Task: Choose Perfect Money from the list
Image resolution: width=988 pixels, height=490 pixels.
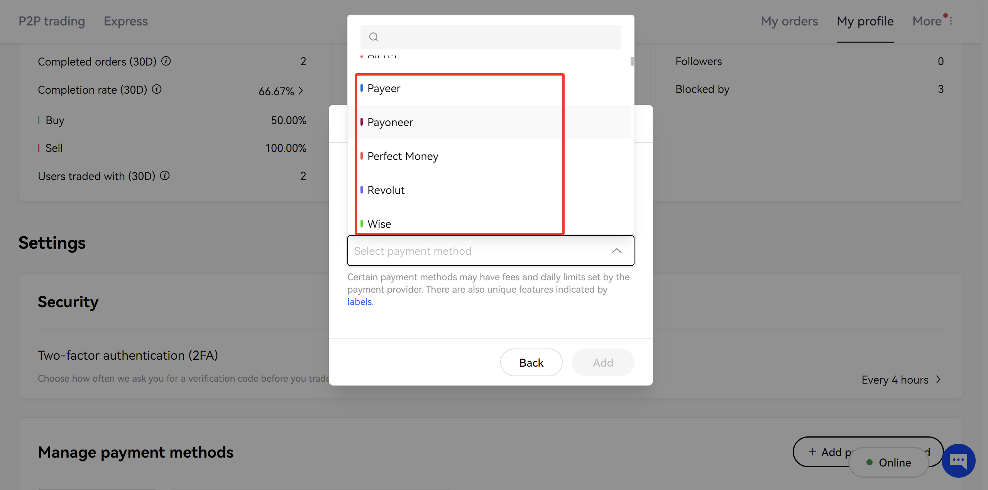Action: pos(489,156)
